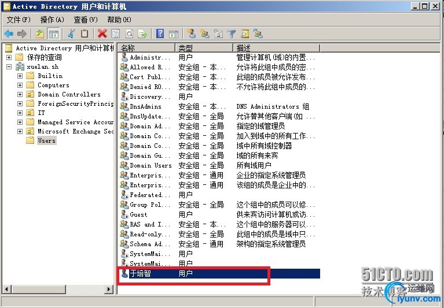The image size is (444, 308).
Task: Select the IT tree item
Action: coord(41,113)
